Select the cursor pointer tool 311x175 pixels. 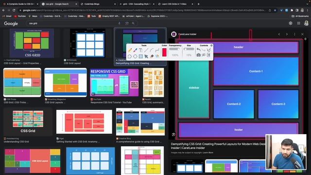coord(146,56)
